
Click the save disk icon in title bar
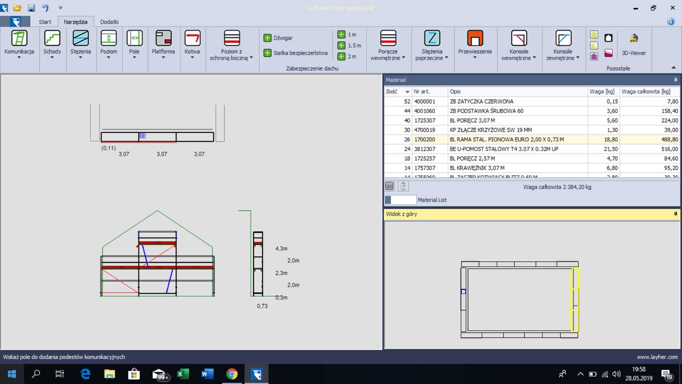coord(31,8)
